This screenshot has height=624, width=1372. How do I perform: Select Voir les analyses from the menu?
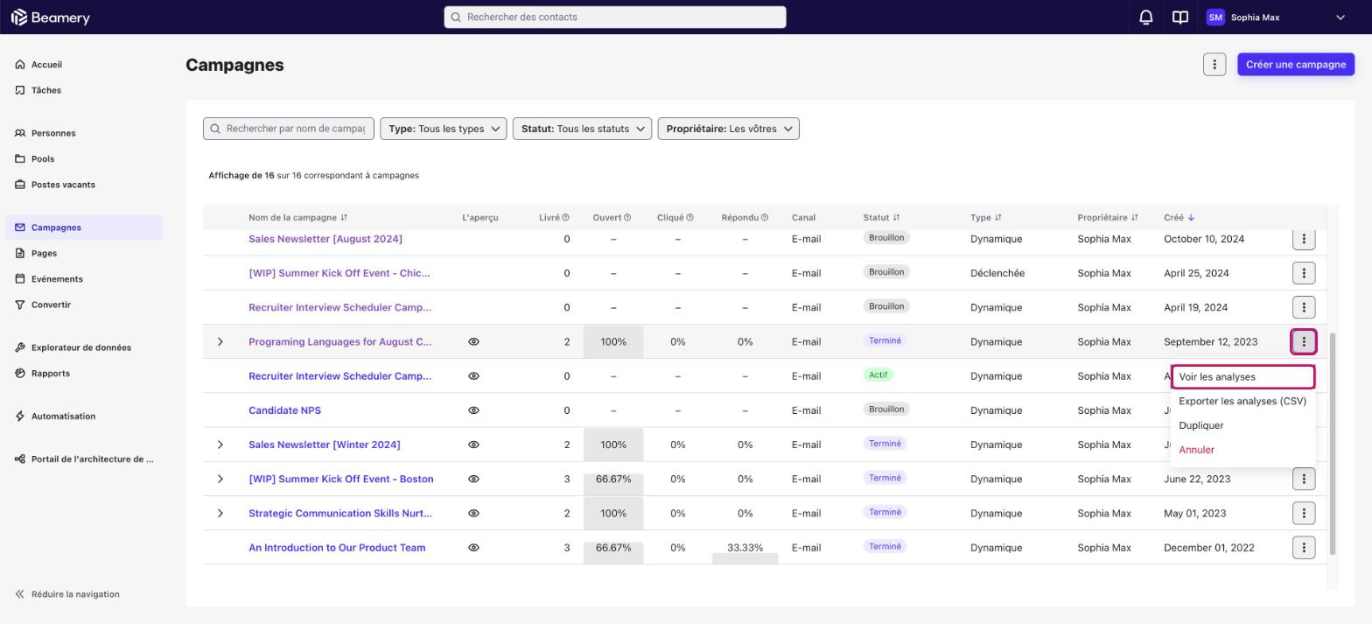(1242, 377)
